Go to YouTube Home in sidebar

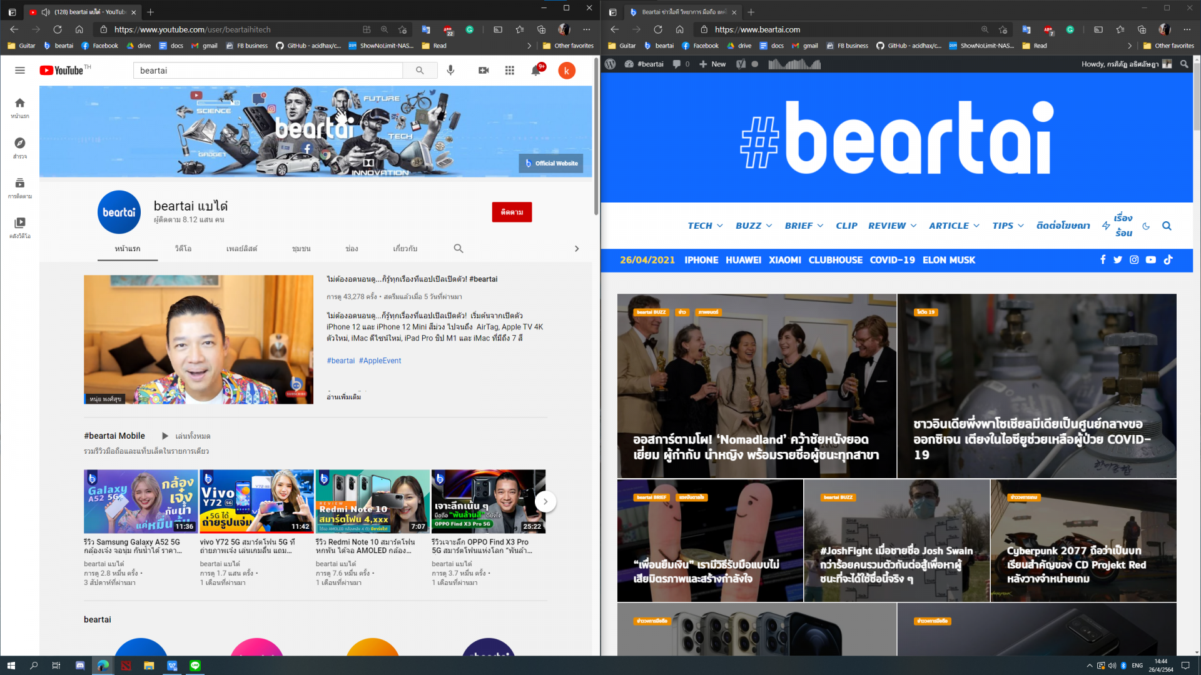tap(20, 107)
